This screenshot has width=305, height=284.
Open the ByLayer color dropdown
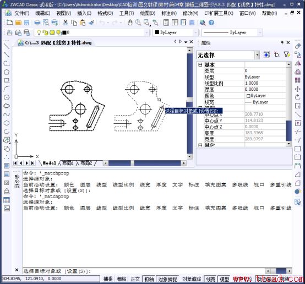(x=195, y=32)
